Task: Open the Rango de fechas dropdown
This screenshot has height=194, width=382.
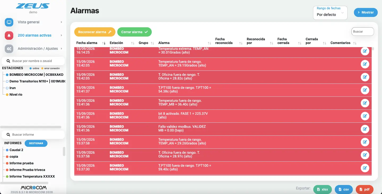Action: [330, 13]
